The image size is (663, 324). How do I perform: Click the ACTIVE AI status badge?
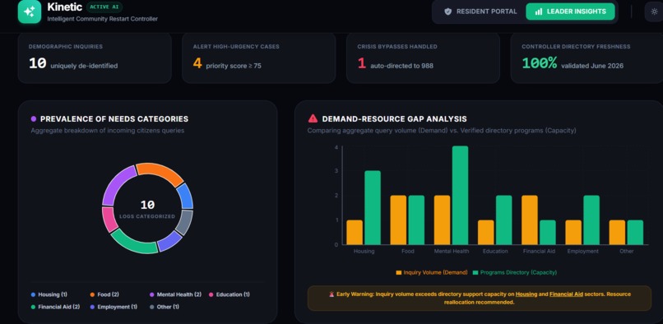pos(104,7)
